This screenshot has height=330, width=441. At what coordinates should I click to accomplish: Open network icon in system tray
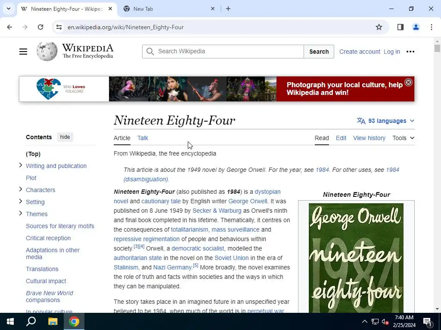pyautogui.click(x=375, y=321)
